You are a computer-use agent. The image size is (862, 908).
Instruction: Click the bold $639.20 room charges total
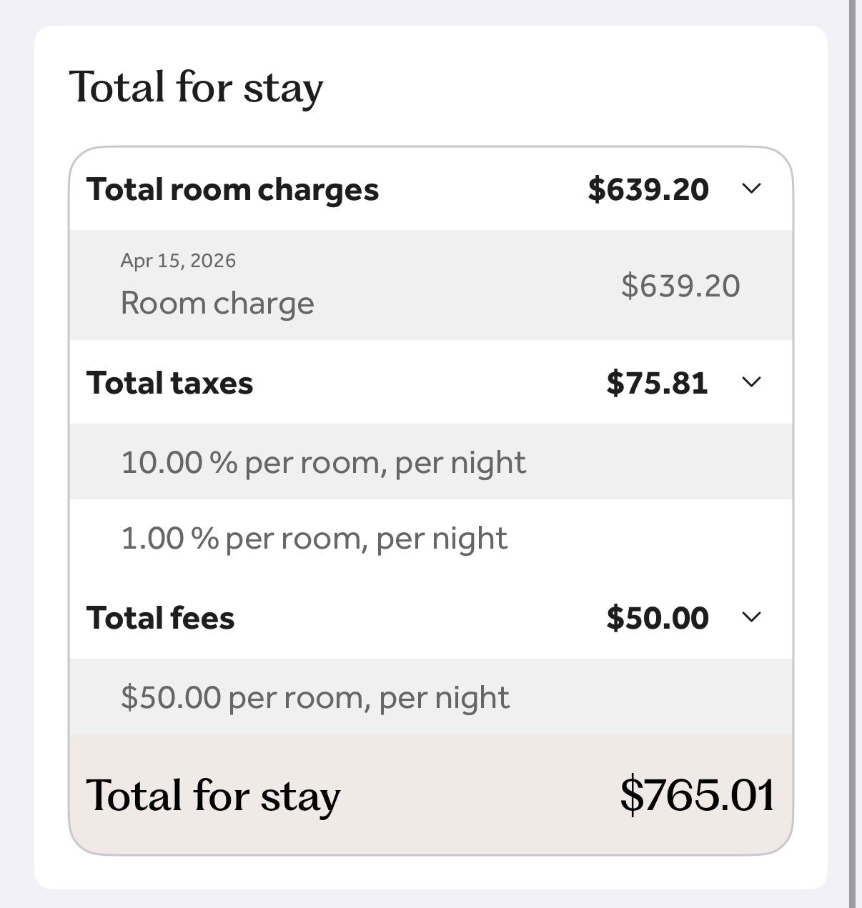coord(648,189)
